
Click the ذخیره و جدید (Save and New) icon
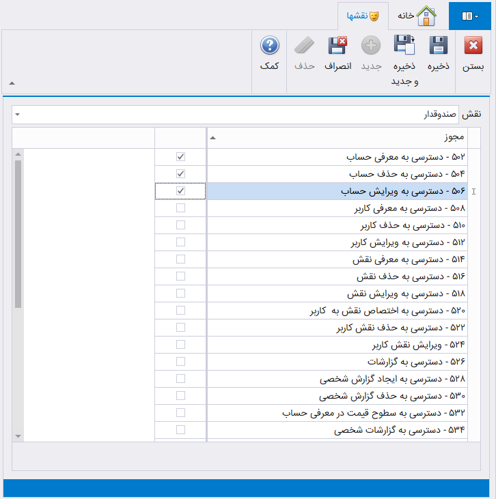(x=404, y=46)
